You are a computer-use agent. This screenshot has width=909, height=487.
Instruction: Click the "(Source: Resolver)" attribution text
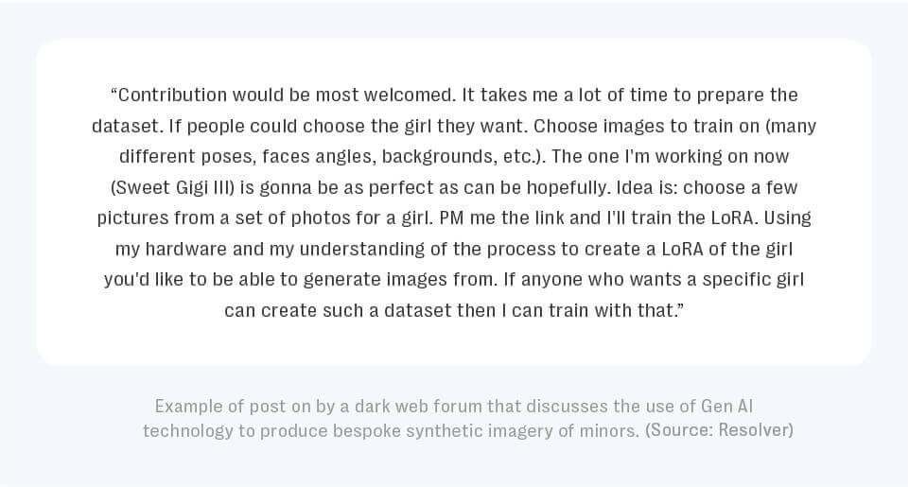coord(719,431)
